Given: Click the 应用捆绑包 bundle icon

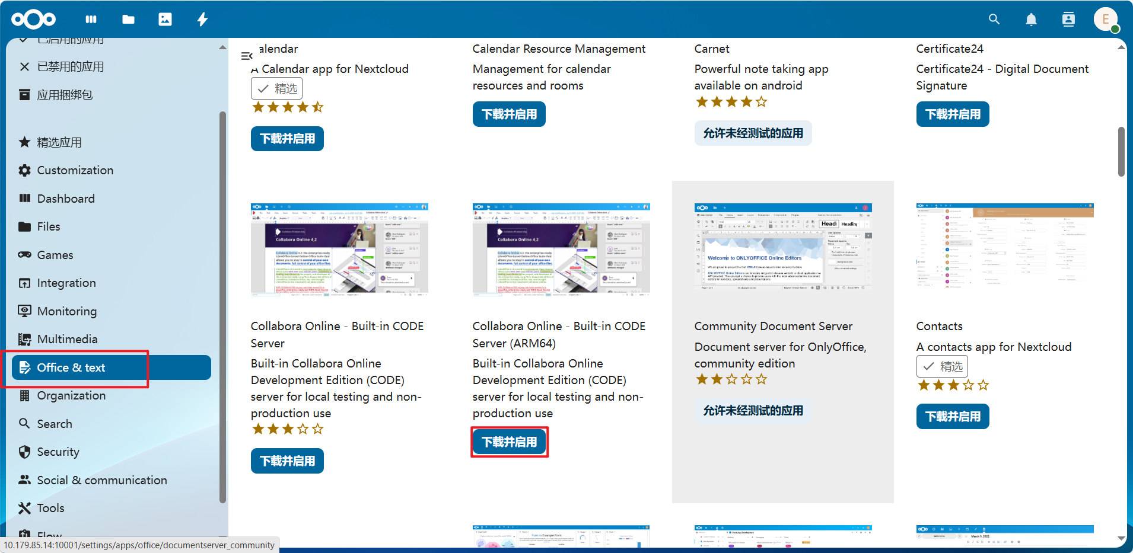Looking at the screenshot, I should click(24, 95).
